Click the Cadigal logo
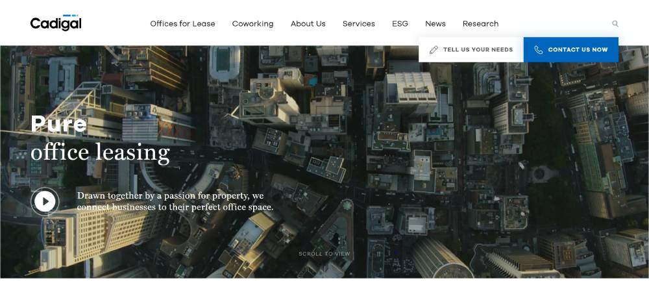Viewport: 649px width, 283px height. [x=56, y=23]
